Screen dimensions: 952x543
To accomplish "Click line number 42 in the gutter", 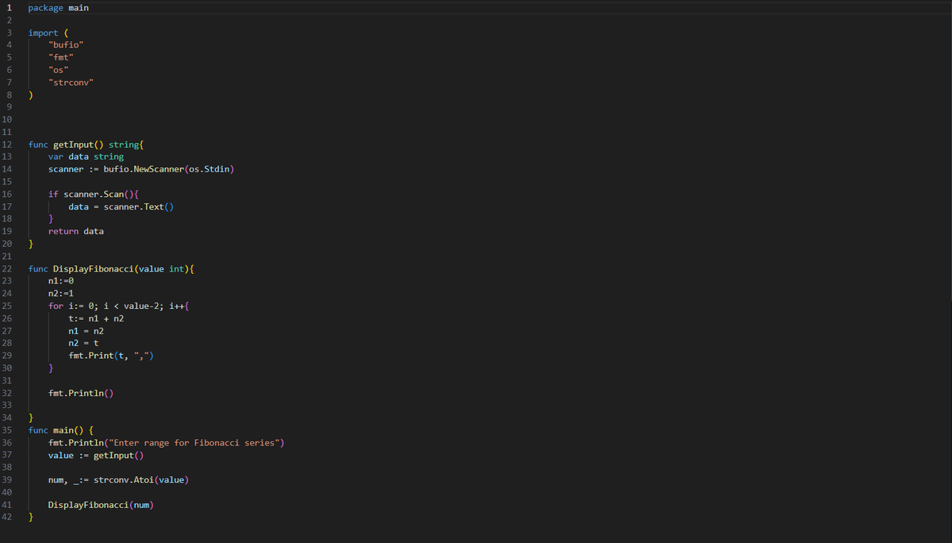I will point(6,516).
